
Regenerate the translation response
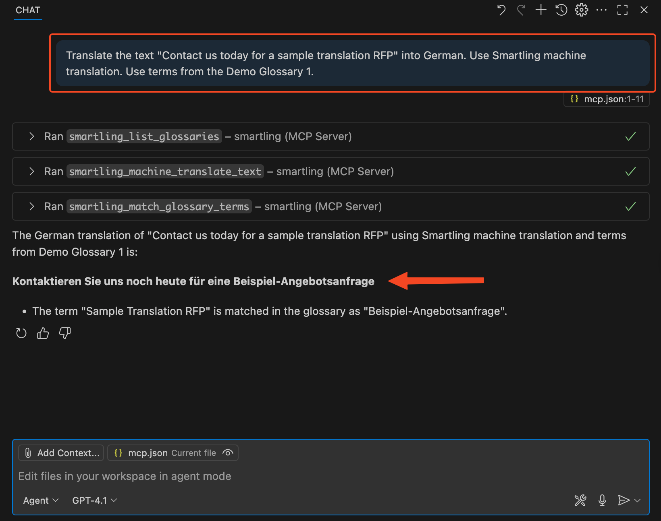[x=21, y=333]
